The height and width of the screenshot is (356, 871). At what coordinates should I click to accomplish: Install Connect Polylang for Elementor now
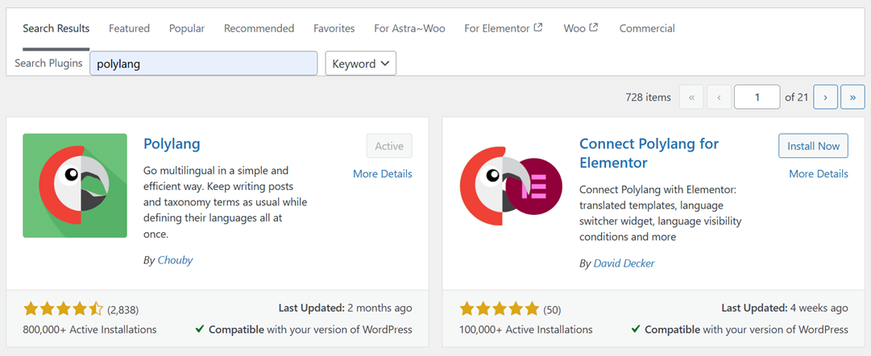pos(813,146)
